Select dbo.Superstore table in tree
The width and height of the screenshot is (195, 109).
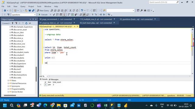19,64
